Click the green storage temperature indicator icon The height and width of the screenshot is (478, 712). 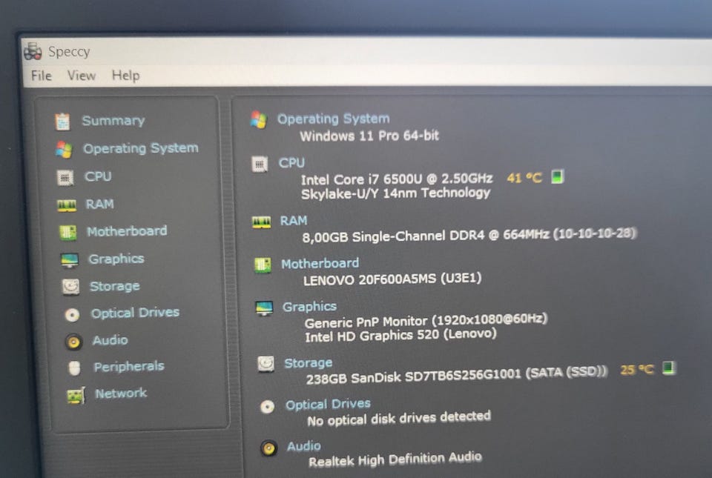pyautogui.click(x=669, y=368)
